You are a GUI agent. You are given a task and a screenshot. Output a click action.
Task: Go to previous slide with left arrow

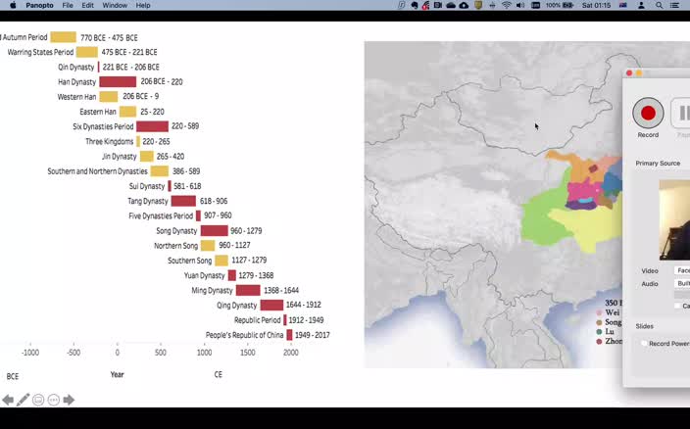[x=8, y=400]
